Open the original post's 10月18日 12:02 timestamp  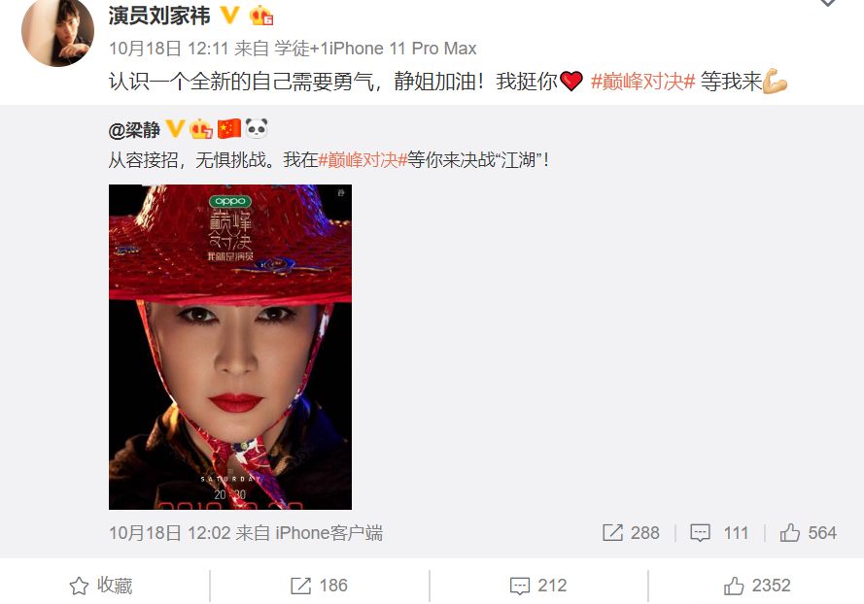170,533
